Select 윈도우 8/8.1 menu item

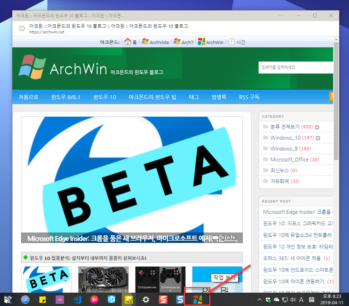point(66,97)
